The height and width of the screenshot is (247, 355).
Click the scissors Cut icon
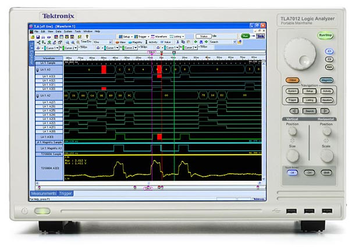tap(177, 42)
